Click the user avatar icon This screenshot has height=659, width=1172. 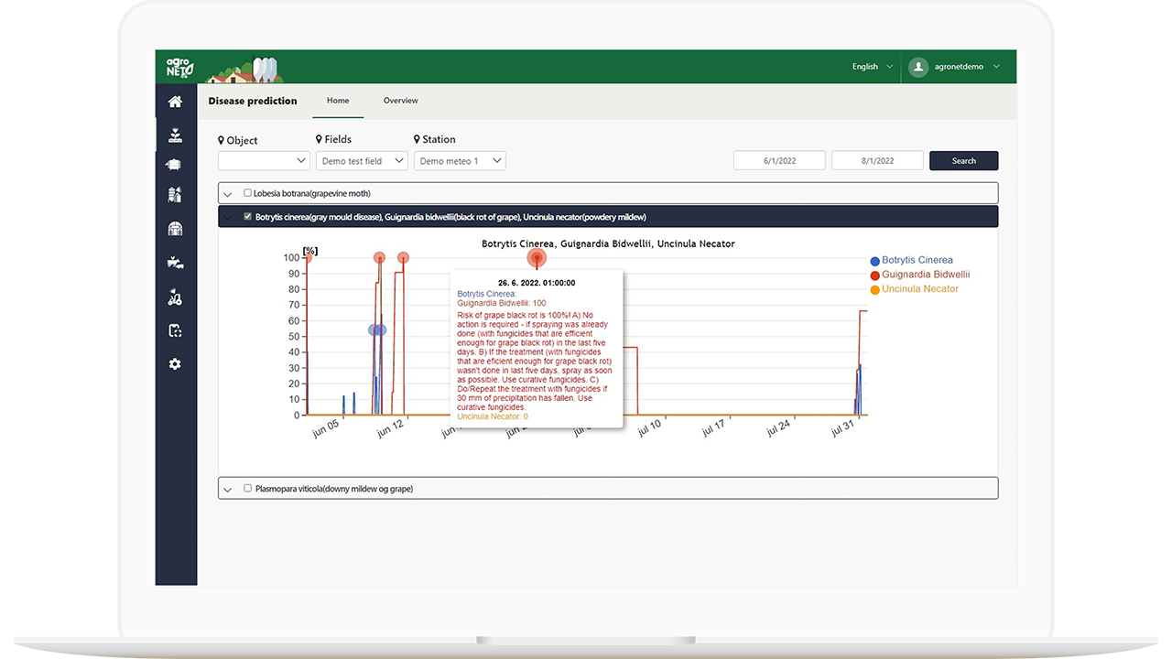[x=918, y=67]
